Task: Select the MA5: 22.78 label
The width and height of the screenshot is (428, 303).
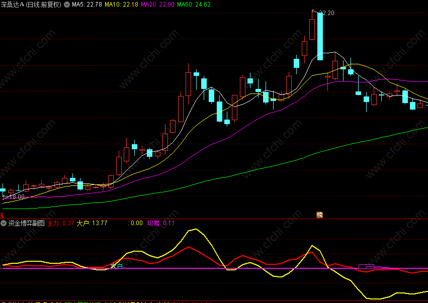Action: [x=87, y=5]
